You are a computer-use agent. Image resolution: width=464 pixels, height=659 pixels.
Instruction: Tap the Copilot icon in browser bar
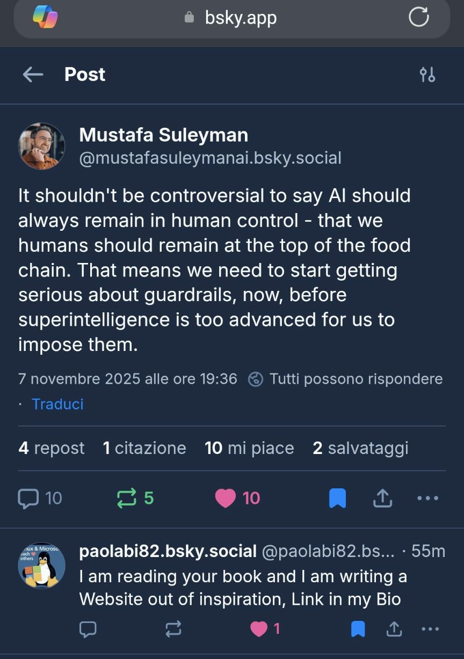(45, 18)
